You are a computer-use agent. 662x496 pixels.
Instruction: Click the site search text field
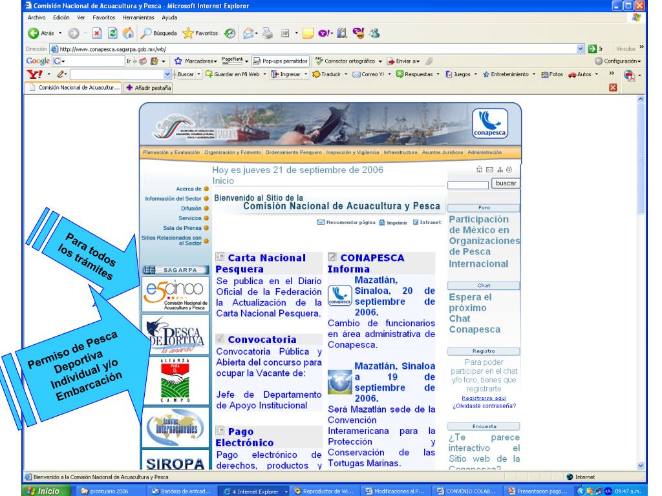468,185
